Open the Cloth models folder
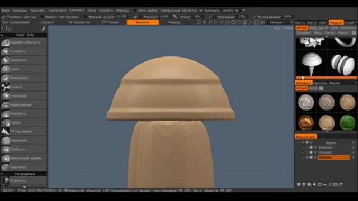Image resolution: width=358 pixels, height=201 pixels. pos(335,28)
